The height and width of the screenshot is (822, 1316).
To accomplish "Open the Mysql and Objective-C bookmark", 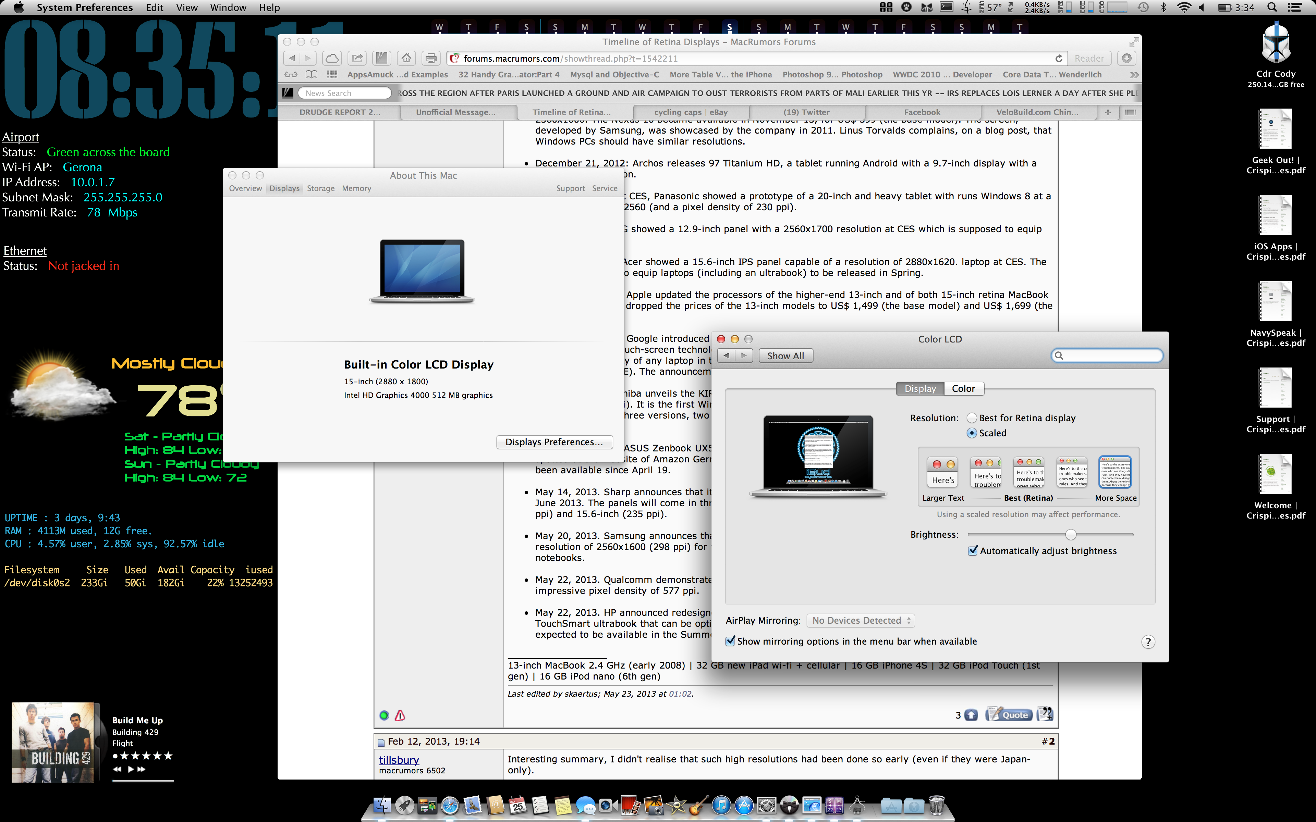I will pos(614,74).
